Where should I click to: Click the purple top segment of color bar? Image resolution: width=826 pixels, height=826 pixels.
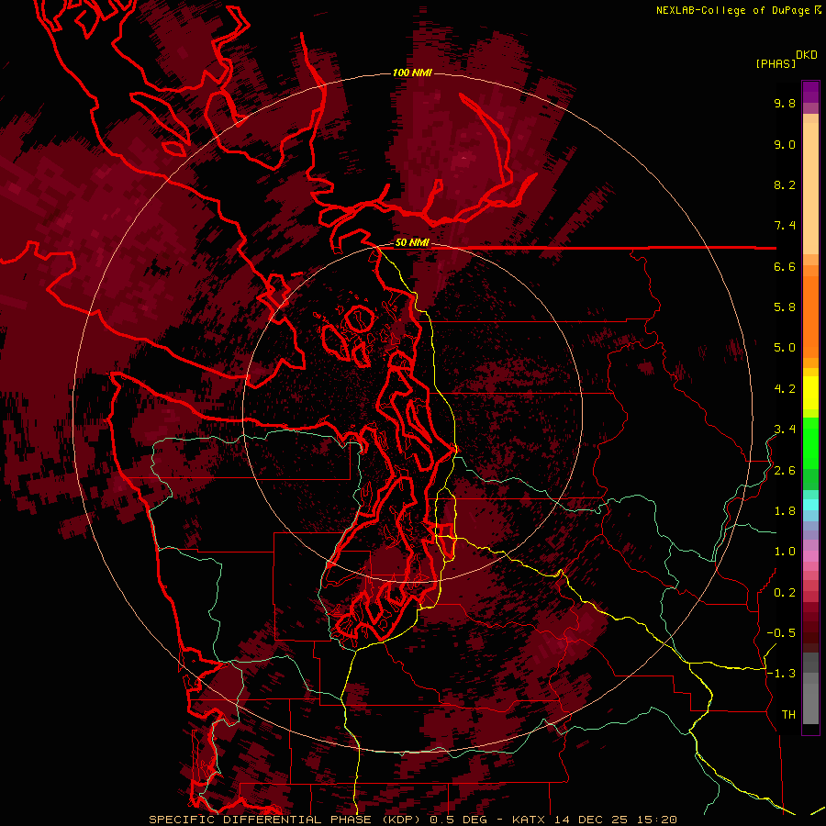tap(810, 92)
